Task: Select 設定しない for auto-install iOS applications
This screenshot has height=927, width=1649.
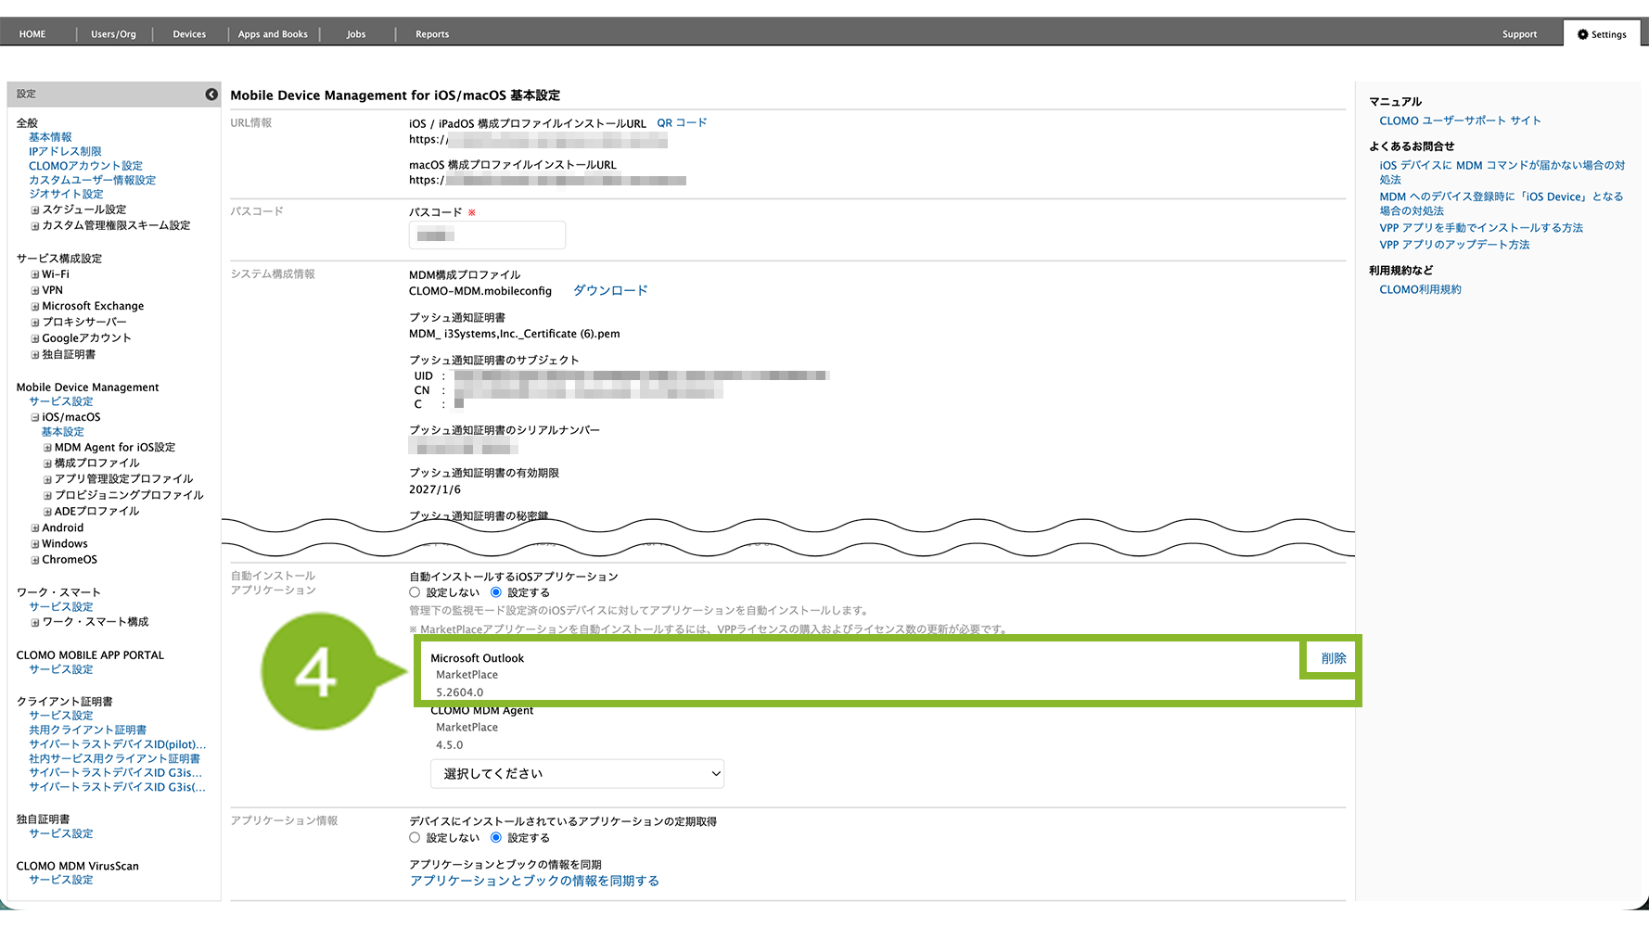Action: pos(415,592)
